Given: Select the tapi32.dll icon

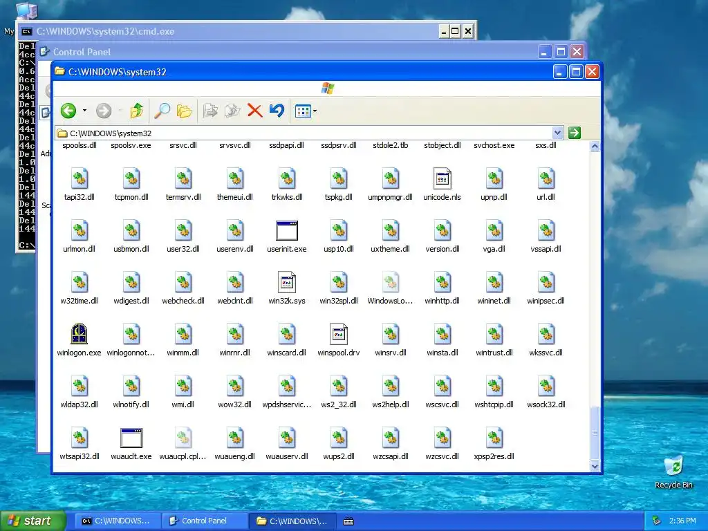Looking at the screenshot, I should click(80, 178).
